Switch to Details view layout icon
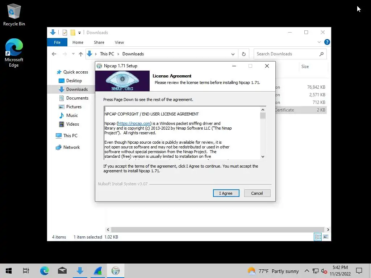 point(318,237)
